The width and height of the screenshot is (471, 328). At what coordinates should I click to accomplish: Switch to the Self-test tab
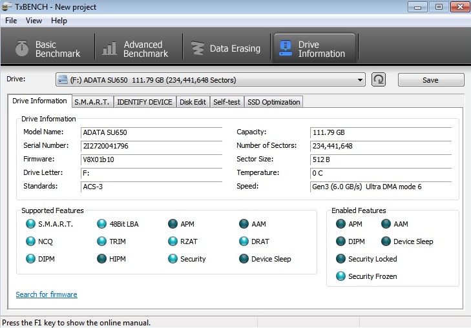pyautogui.click(x=227, y=102)
